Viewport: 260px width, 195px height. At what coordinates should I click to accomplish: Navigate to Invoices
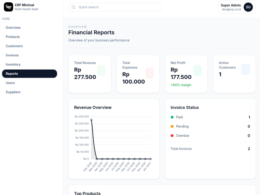[30, 55]
